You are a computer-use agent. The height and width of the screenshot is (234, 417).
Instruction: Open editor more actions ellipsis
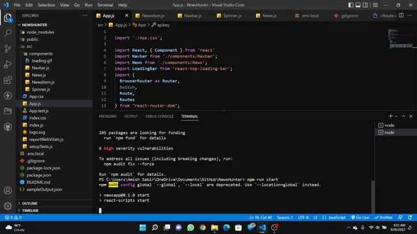click(410, 16)
